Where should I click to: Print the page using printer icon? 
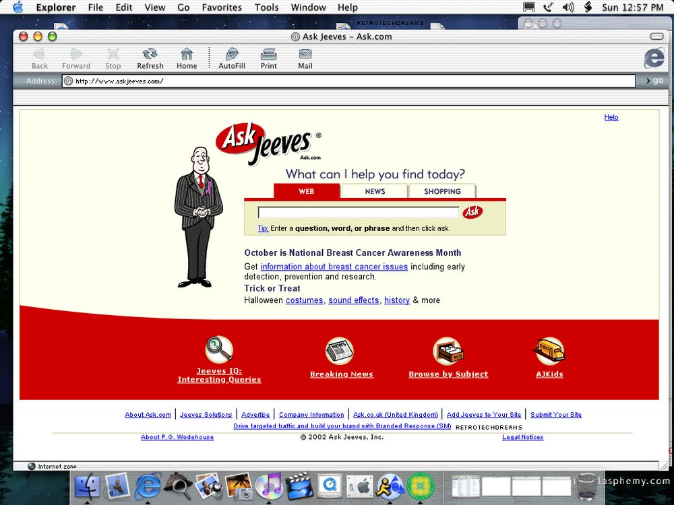[x=269, y=54]
